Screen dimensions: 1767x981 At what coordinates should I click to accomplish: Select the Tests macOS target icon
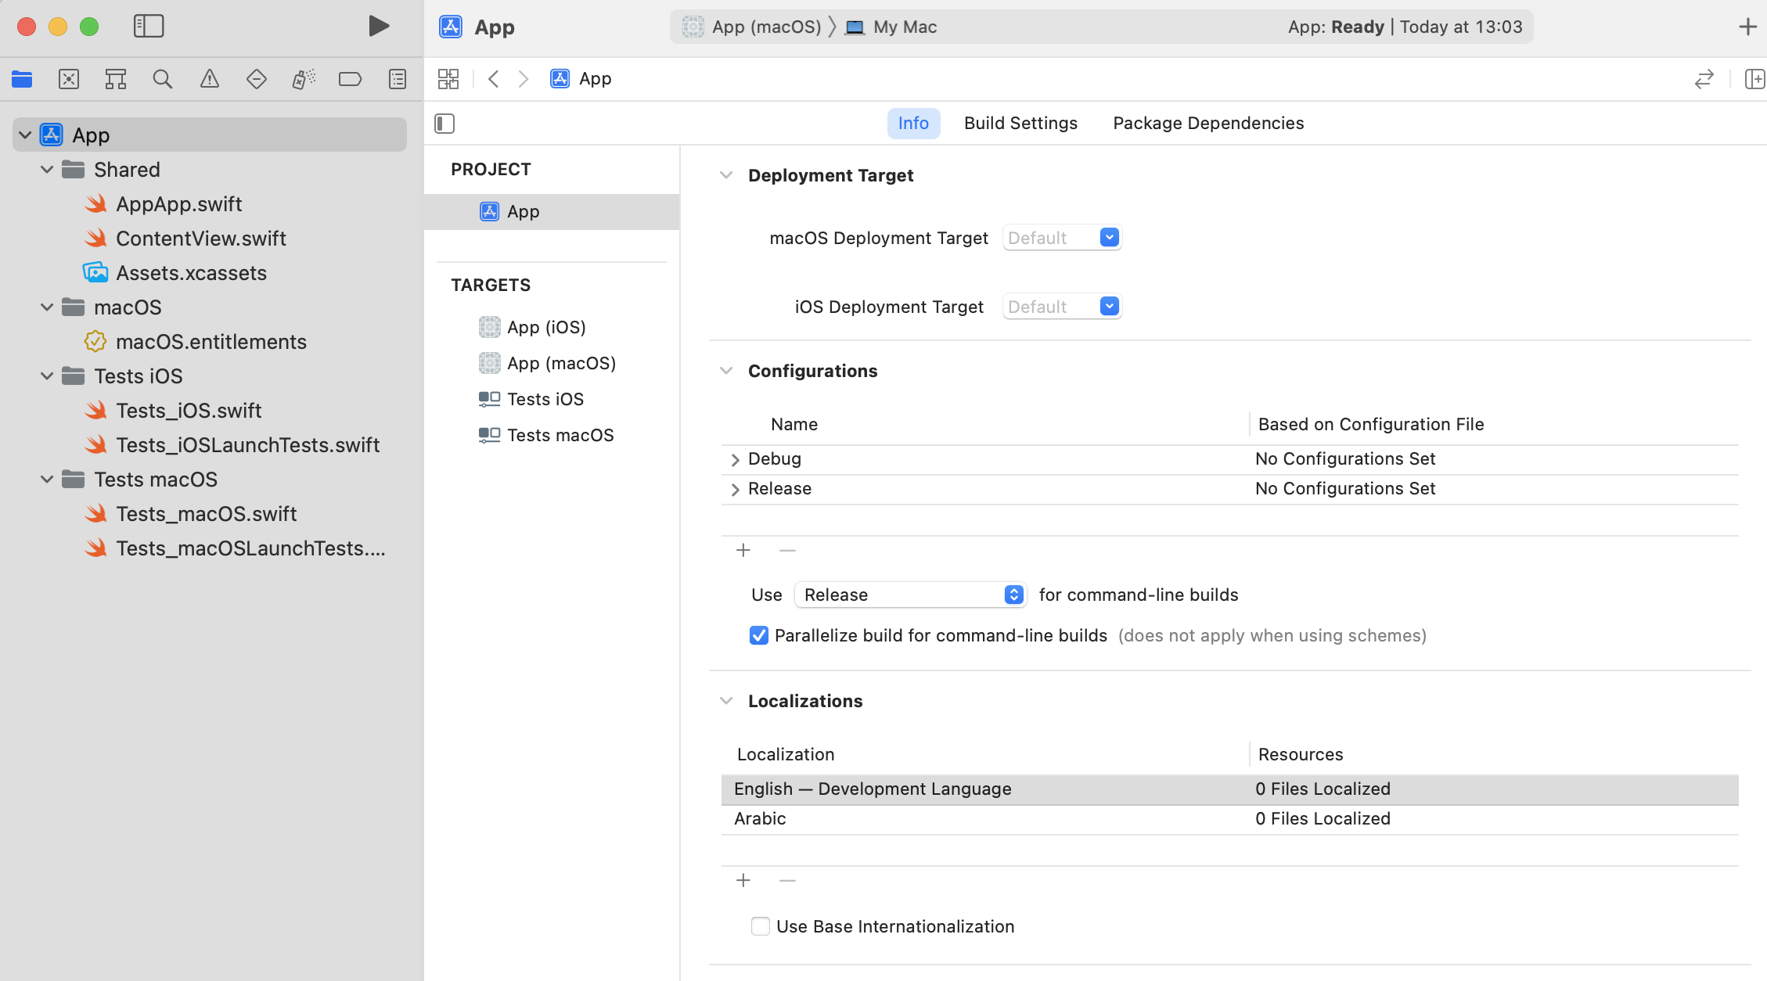[x=489, y=433]
